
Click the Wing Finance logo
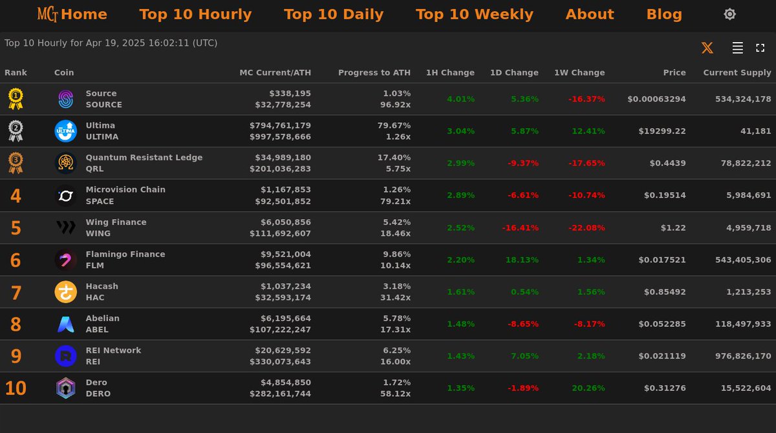coord(65,227)
